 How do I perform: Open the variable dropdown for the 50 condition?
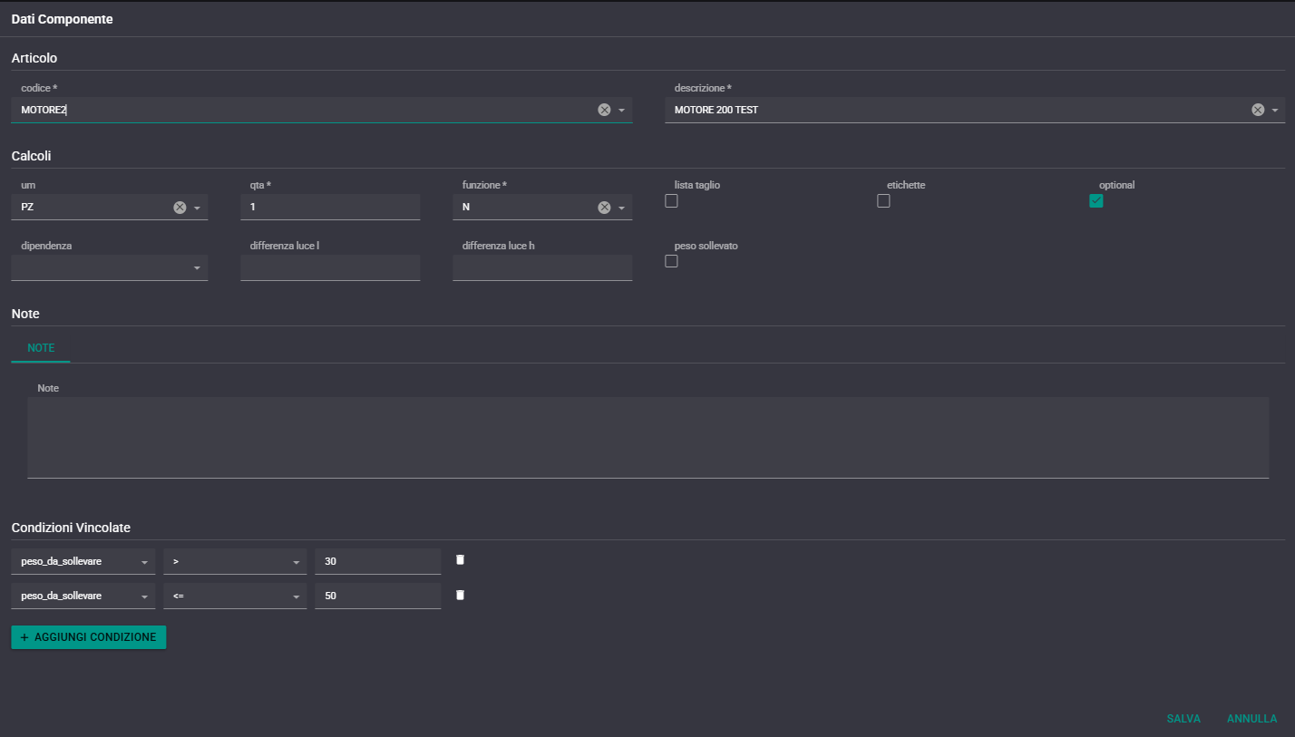coord(83,596)
